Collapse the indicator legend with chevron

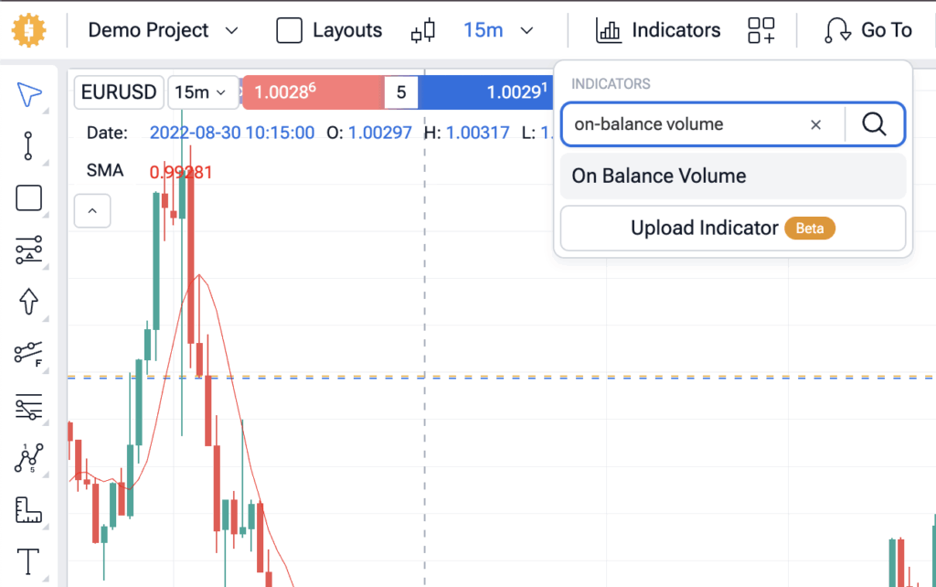click(92, 211)
